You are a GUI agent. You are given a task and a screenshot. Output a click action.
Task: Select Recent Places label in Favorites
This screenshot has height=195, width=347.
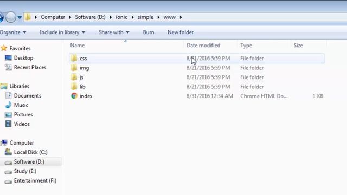[30, 67]
